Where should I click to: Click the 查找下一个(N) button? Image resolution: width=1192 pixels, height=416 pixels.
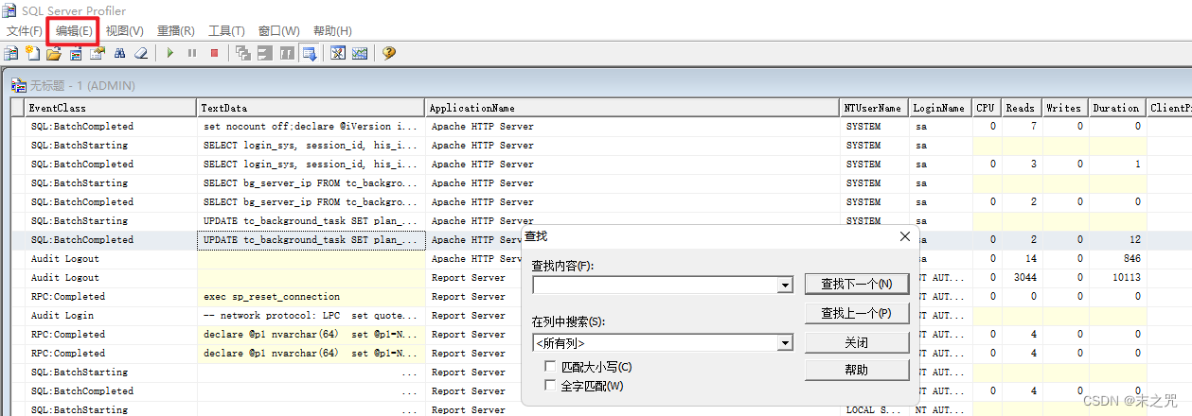(x=857, y=284)
